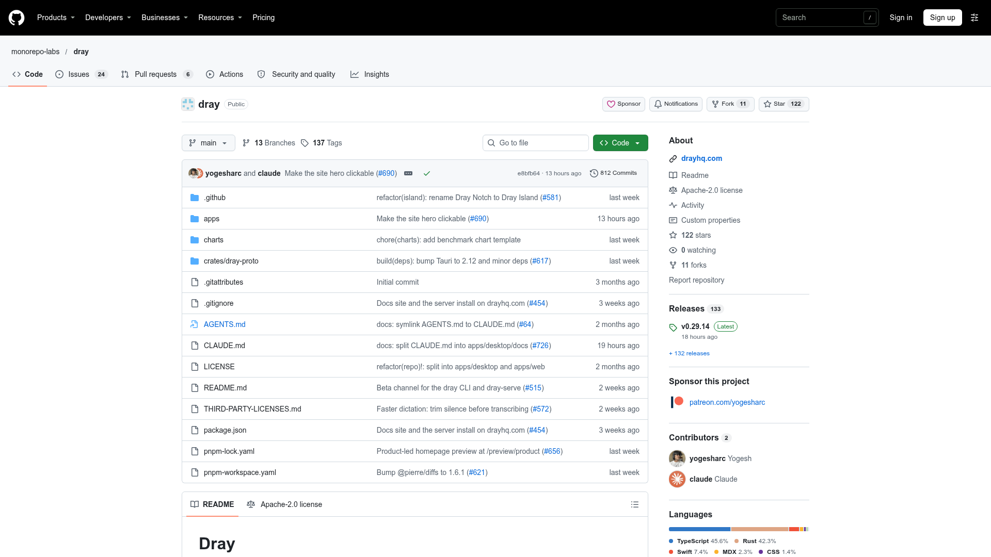Star the dray repository

click(784, 104)
